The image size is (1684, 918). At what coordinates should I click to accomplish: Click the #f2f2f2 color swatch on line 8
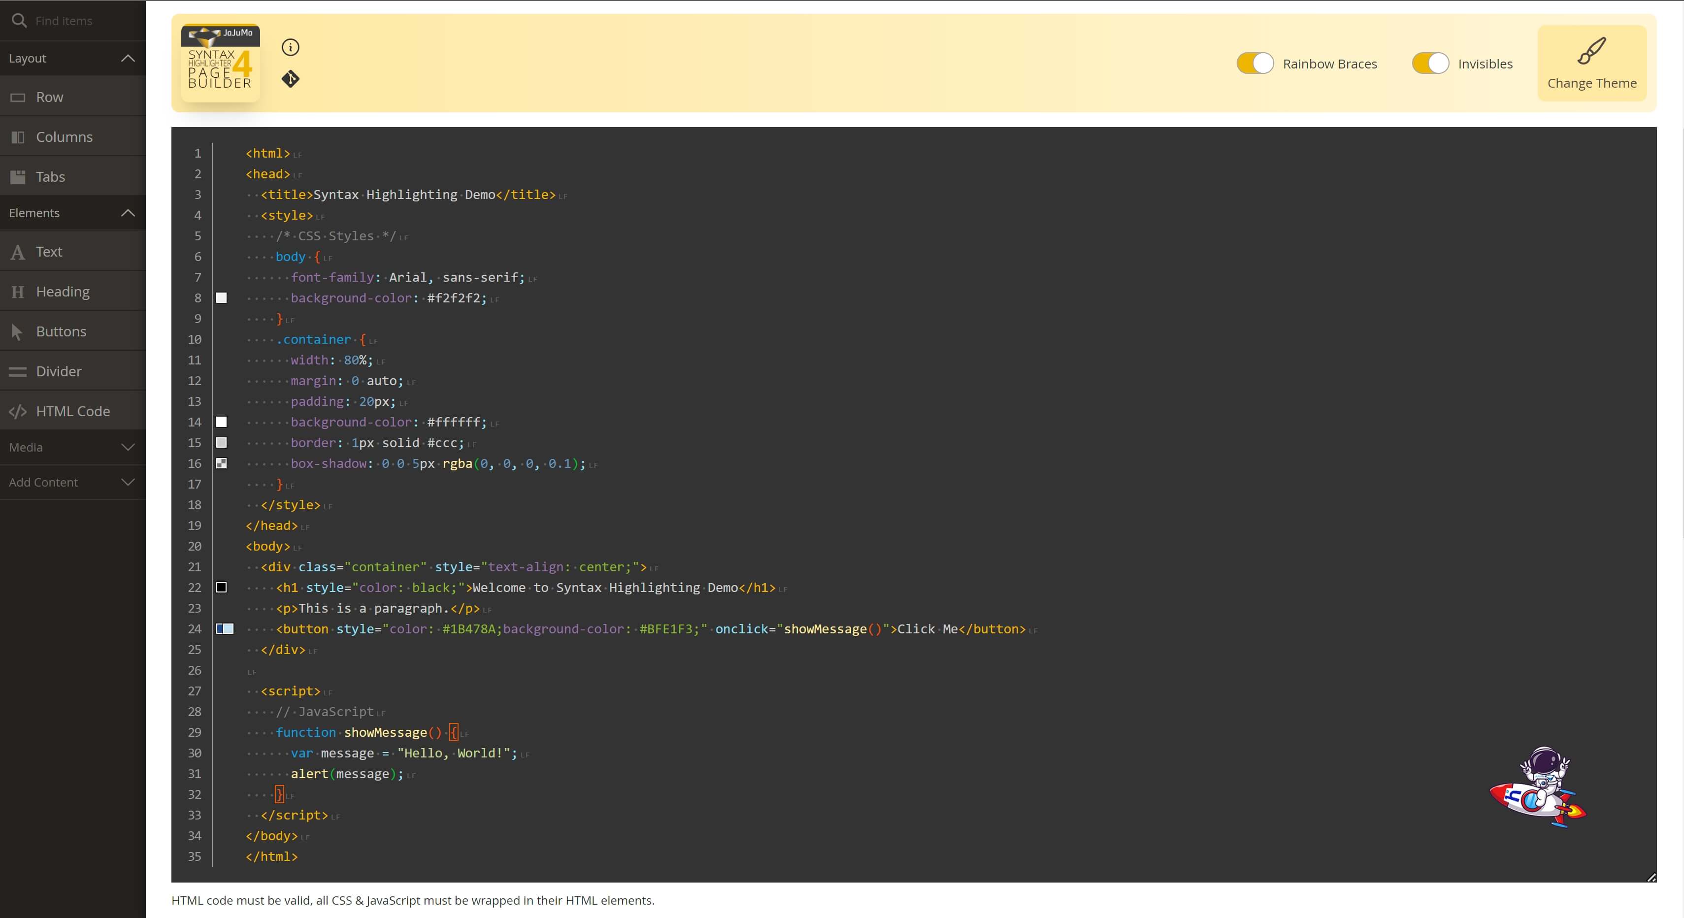click(222, 298)
